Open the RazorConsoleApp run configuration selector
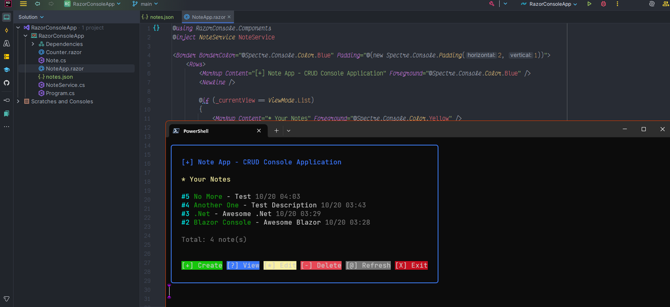Screen dimensions: 670x307 pos(549,4)
